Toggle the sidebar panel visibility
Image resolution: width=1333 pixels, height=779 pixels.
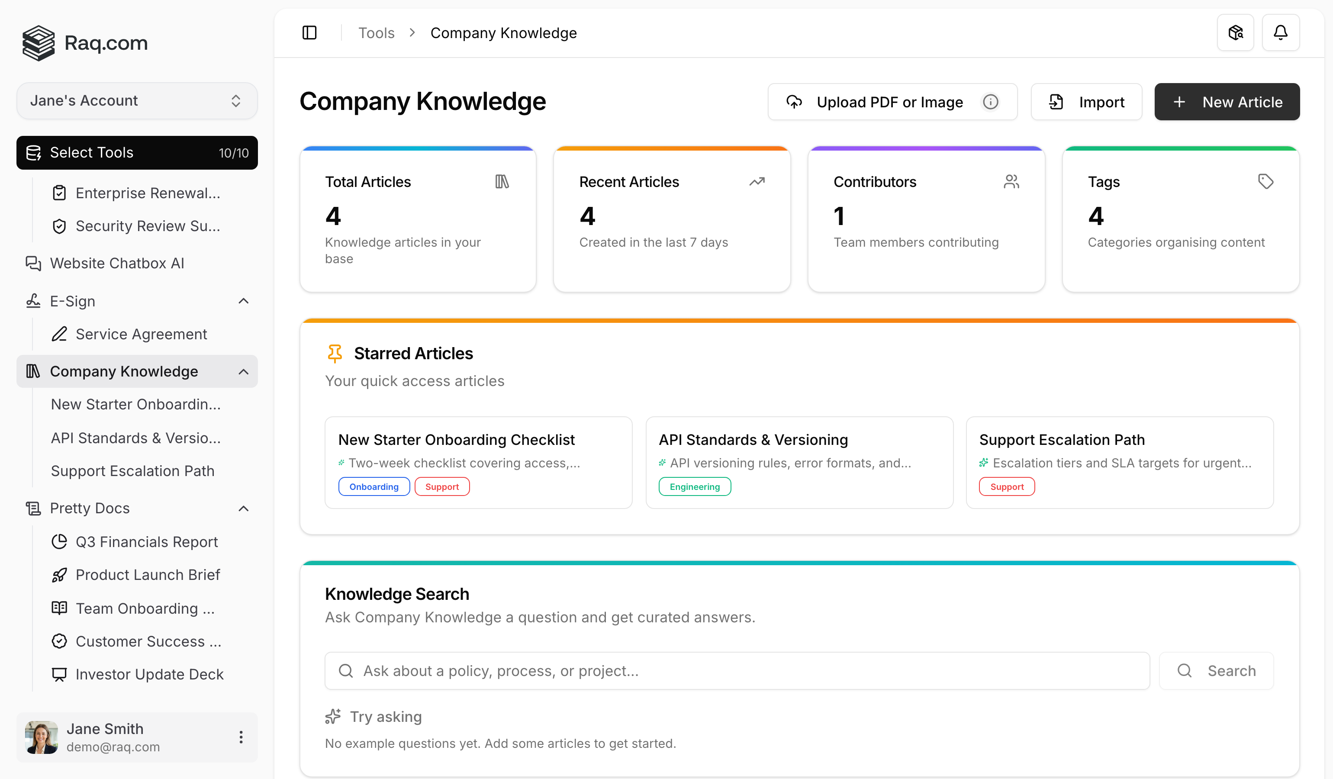pos(309,32)
